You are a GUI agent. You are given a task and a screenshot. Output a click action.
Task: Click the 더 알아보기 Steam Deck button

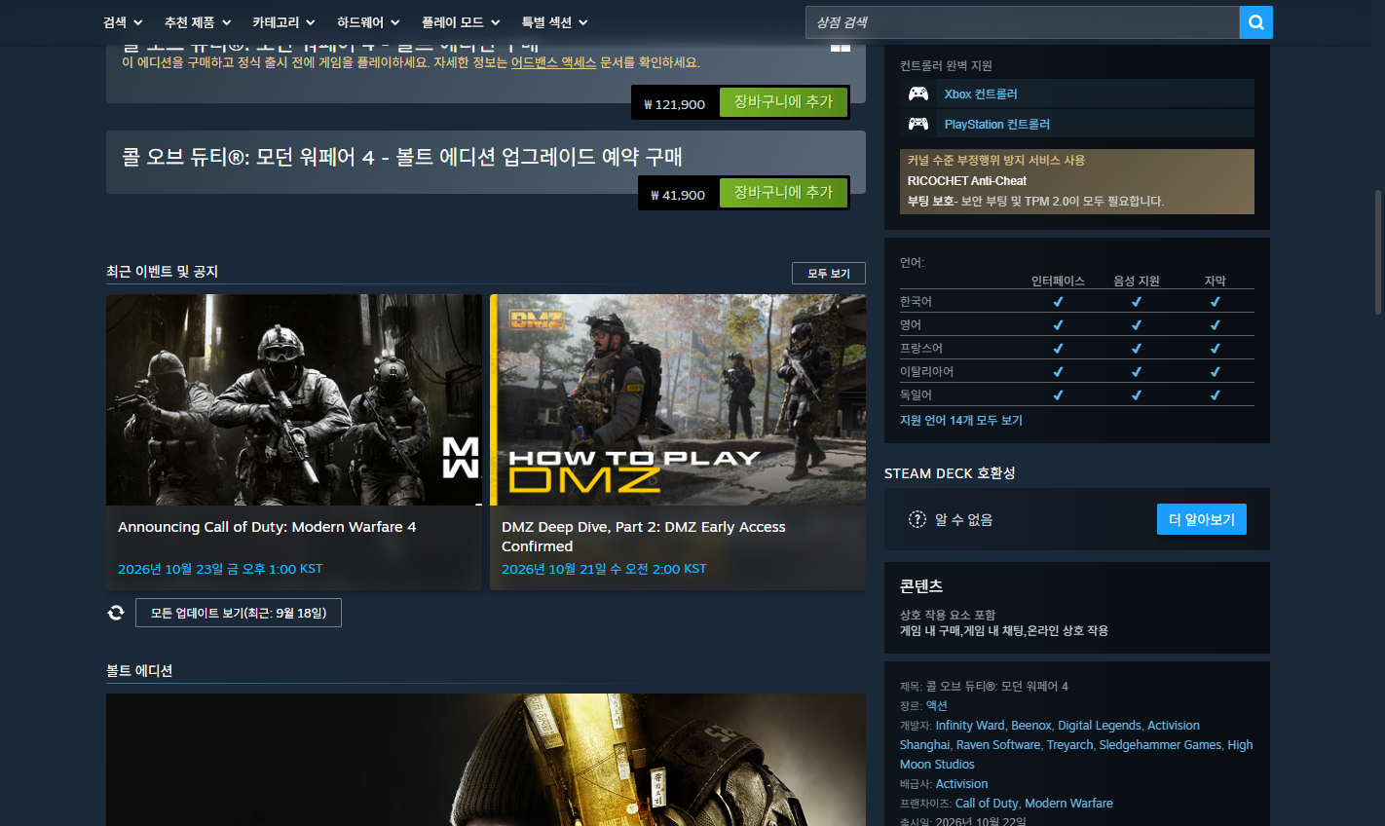(1202, 519)
